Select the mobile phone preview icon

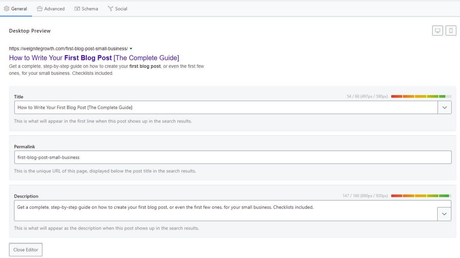(x=451, y=30)
